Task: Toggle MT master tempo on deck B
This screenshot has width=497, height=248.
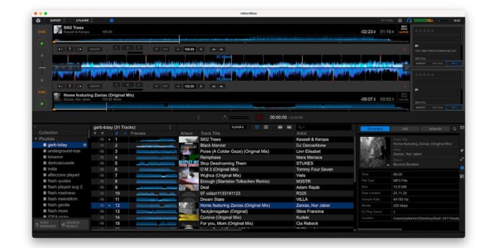Action: [156, 86]
